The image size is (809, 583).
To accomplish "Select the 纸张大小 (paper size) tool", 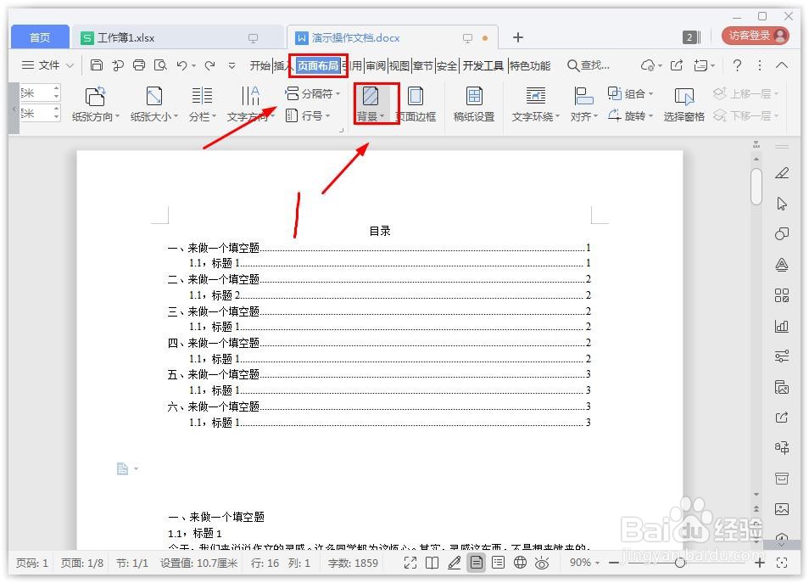I will [x=154, y=104].
